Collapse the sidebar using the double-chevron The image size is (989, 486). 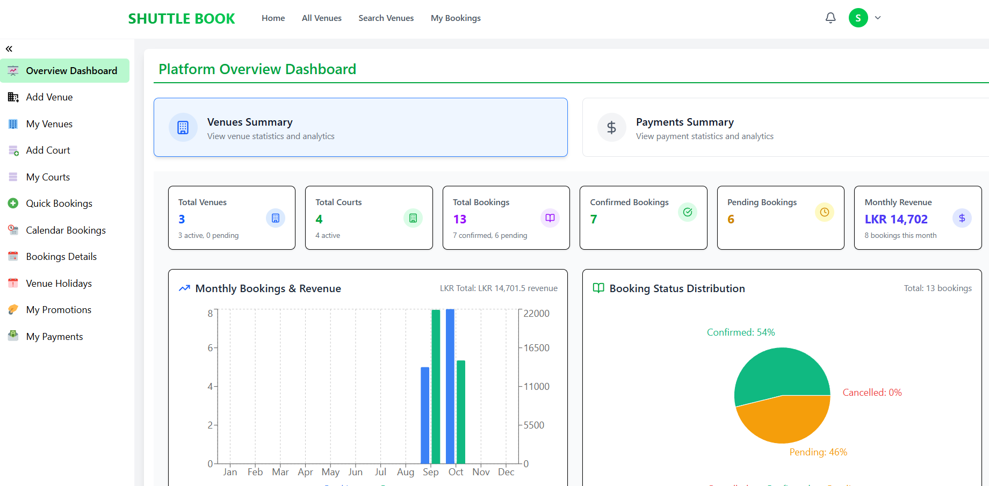[x=9, y=48]
